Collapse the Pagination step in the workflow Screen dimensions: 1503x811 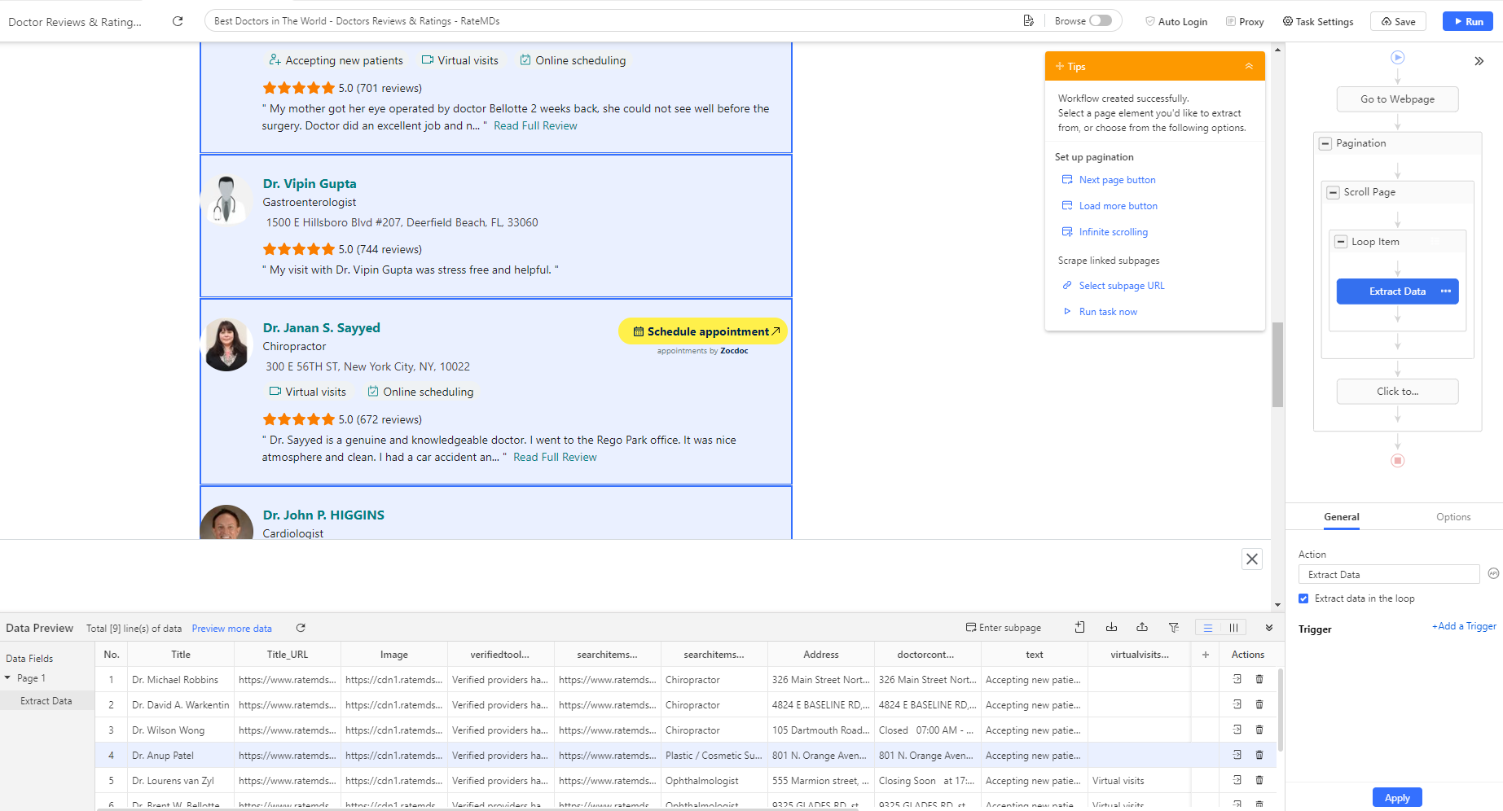(x=1325, y=144)
